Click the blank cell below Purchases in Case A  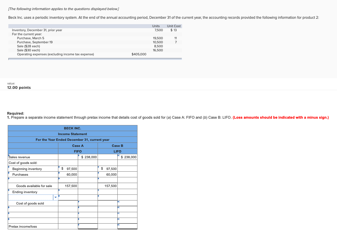click(69, 180)
